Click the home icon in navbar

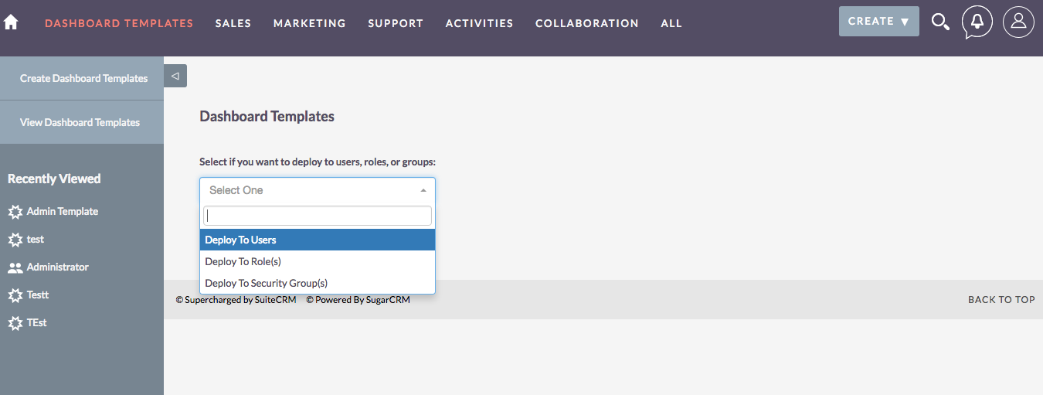pyautogui.click(x=11, y=22)
